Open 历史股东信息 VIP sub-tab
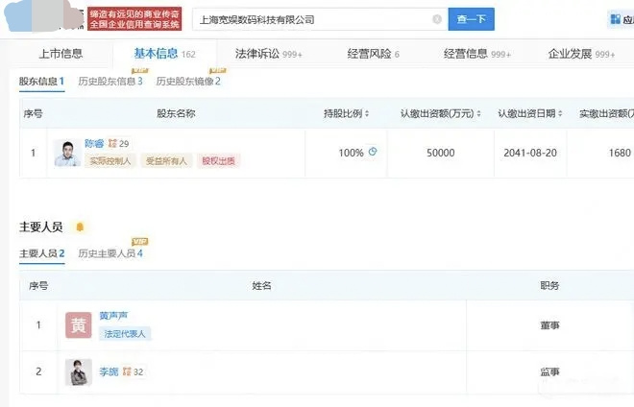Screen dimensions: 634x407 point(110,82)
